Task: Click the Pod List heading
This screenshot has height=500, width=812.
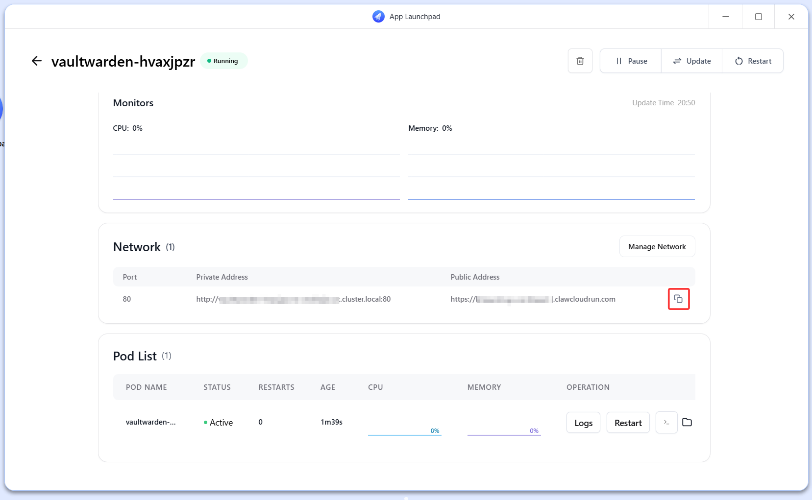Action: tap(135, 356)
